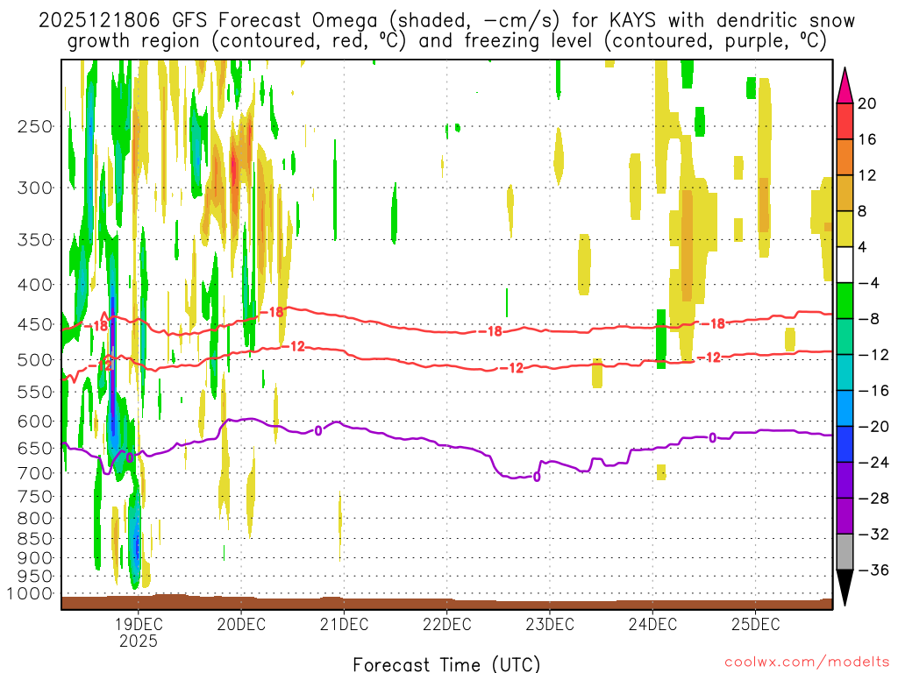Click the 950 pressure level label
The height and width of the screenshot is (673, 898).
click(35, 577)
